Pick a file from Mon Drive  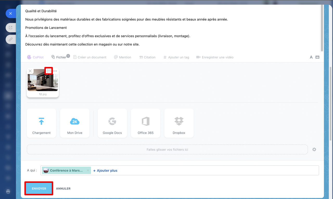pyautogui.click(x=75, y=123)
